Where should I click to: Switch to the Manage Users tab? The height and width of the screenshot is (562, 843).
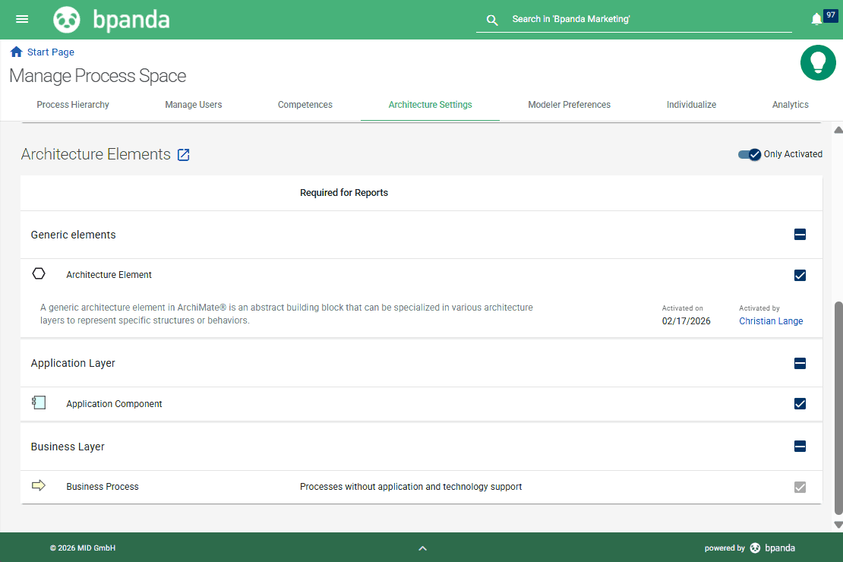pyautogui.click(x=193, y=104)
